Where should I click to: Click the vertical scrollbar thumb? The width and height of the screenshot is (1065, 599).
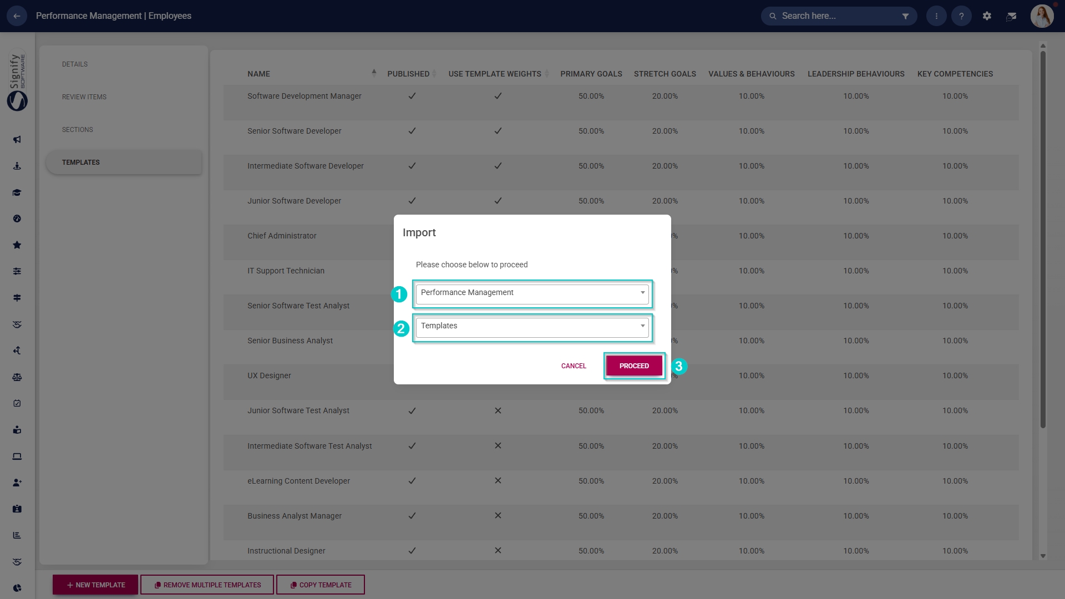[x=1043, y=238]
